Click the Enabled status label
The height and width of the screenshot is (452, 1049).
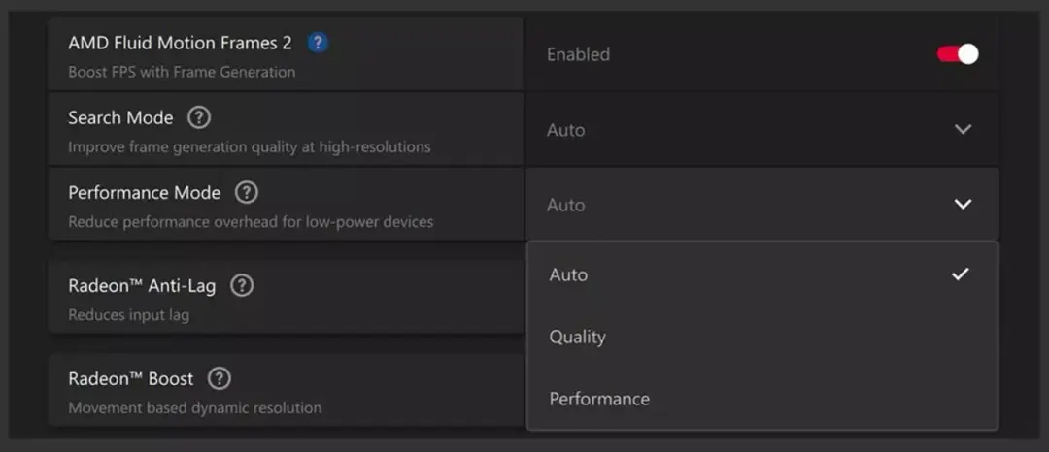click(578, 54)
